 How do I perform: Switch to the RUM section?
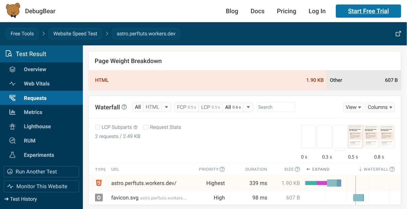click(x=41, y=141)
